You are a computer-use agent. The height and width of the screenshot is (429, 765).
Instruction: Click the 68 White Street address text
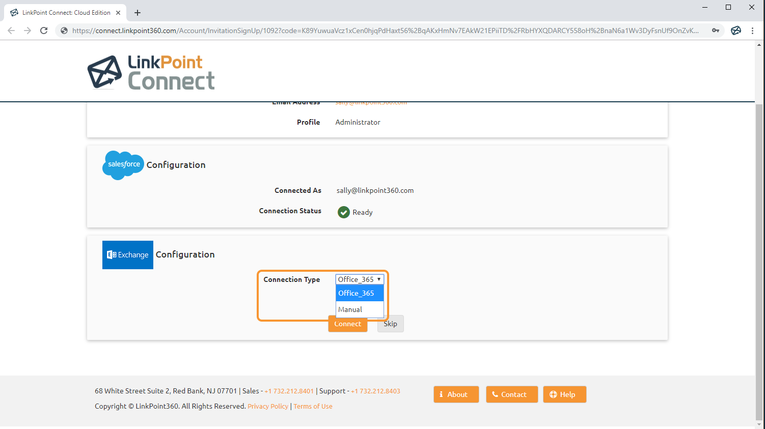[166, 391]
